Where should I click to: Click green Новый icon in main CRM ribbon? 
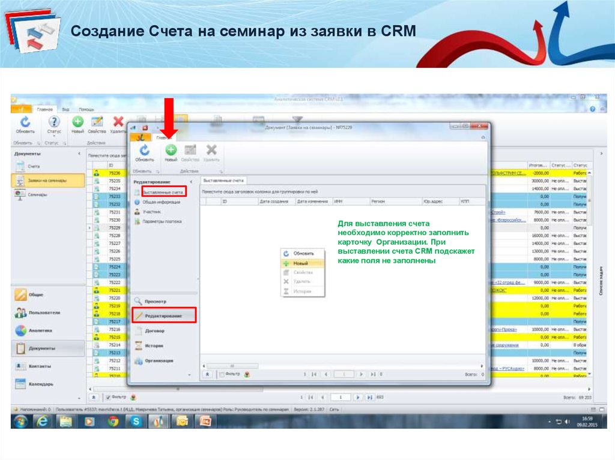coord(77,122)
